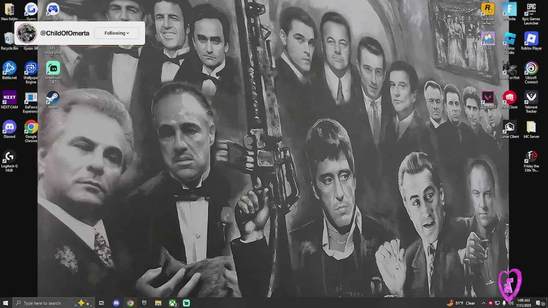Open the Google Chrome desktop shortcut
Viewport: 548px width, 308px height.
31,132
